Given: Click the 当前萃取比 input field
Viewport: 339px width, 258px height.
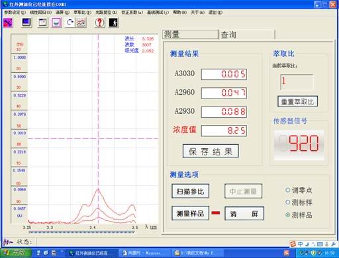Looking at the screenshot, I should (297, 82).
